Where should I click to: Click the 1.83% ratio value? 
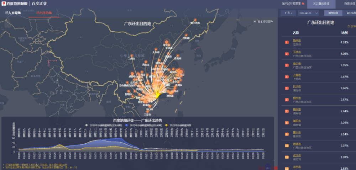[344, 169]
